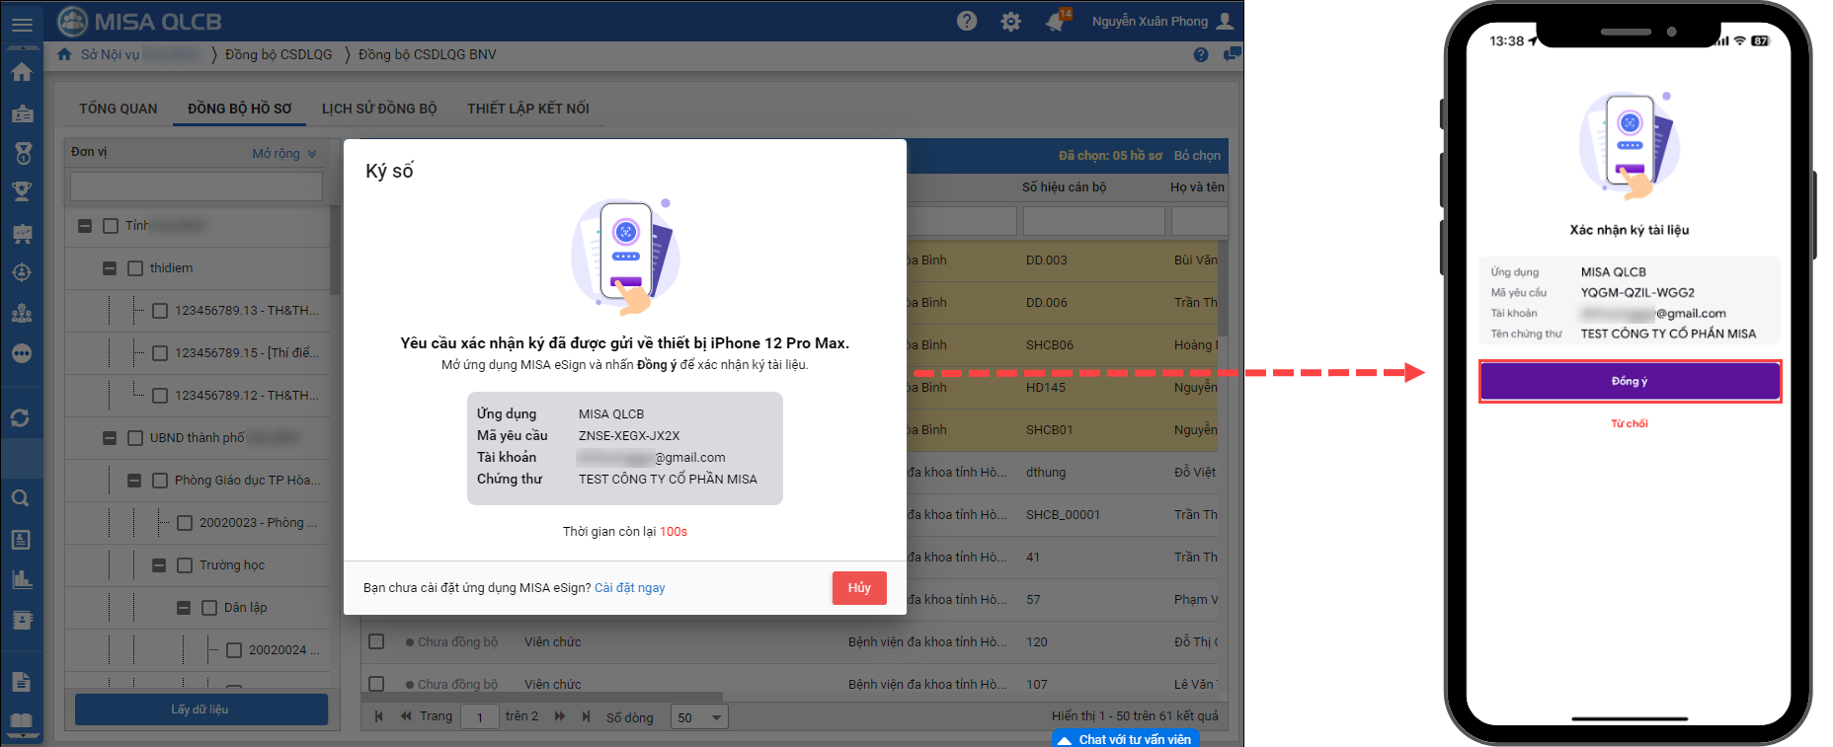Image resolution: width=1833 pixels, height=747 pixels.
Task: Tick the 123456789.12 - TH&TH checkbox
Action: tap(160, 396)
